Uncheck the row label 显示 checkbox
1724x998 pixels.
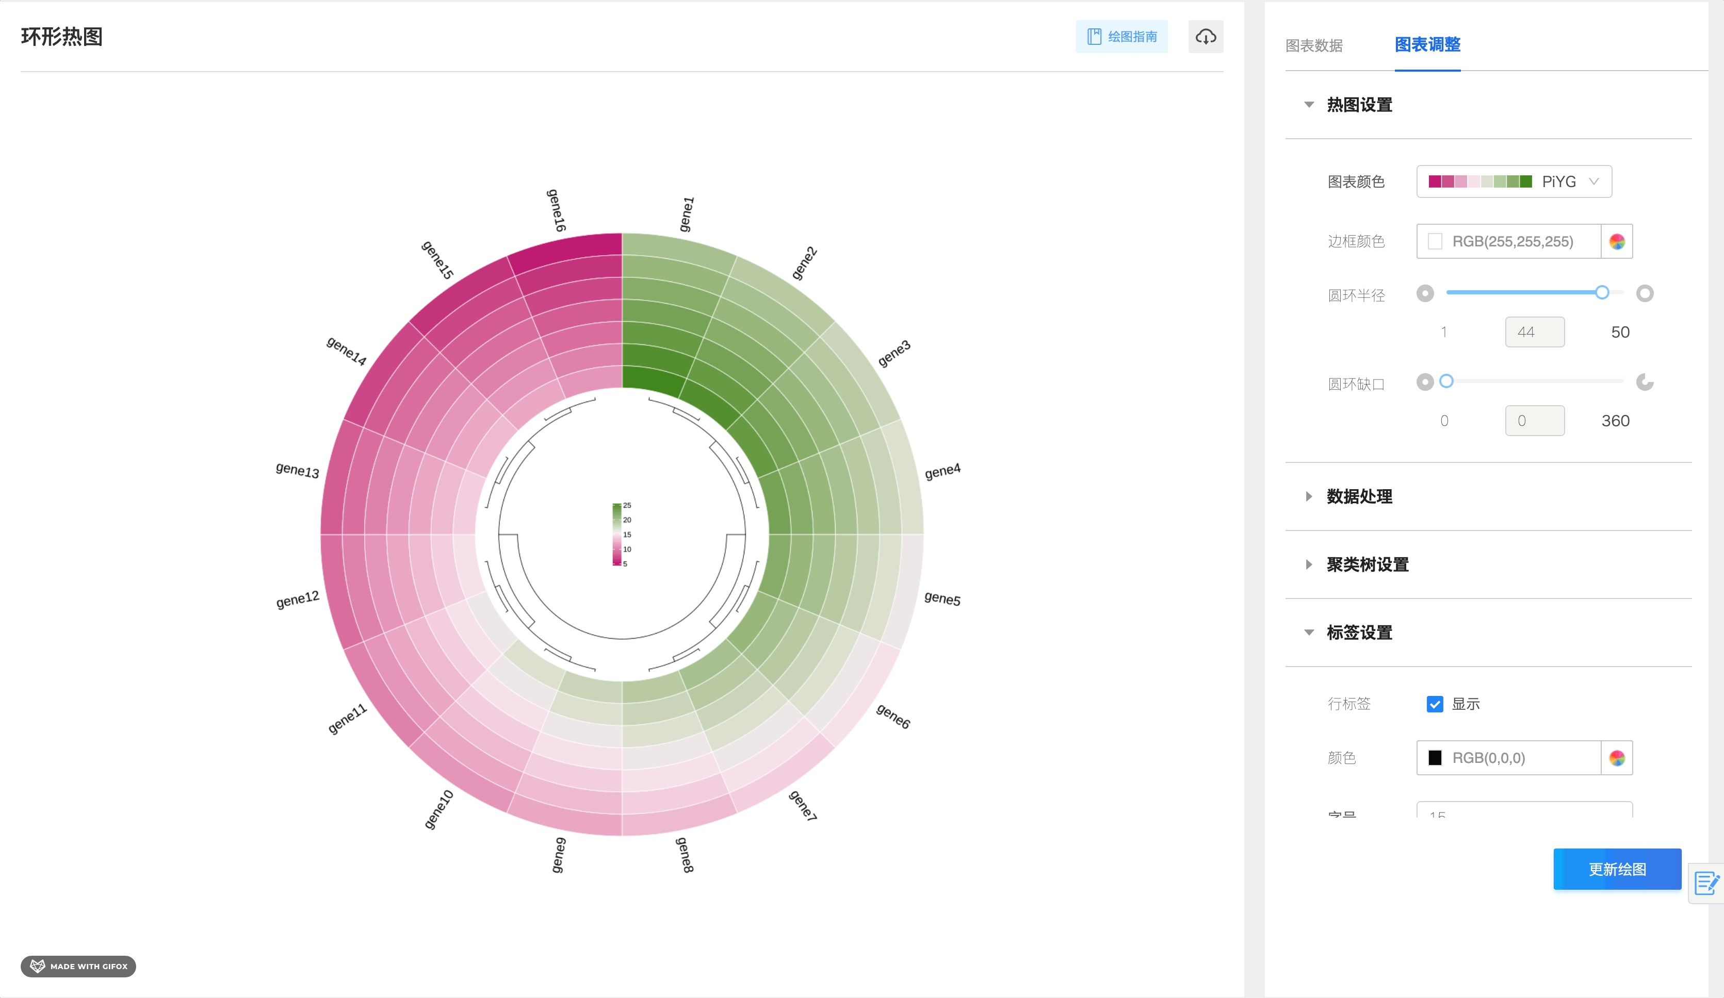[x=1434, y=703]
